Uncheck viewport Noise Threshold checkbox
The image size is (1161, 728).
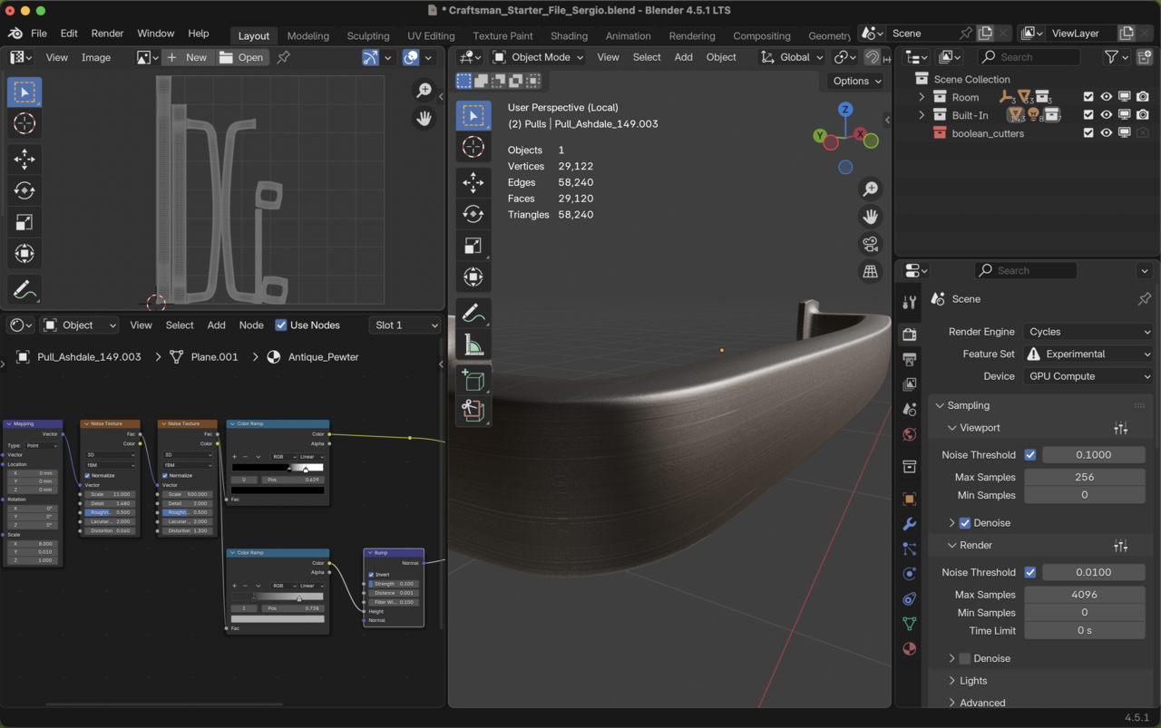point(1029,454)
